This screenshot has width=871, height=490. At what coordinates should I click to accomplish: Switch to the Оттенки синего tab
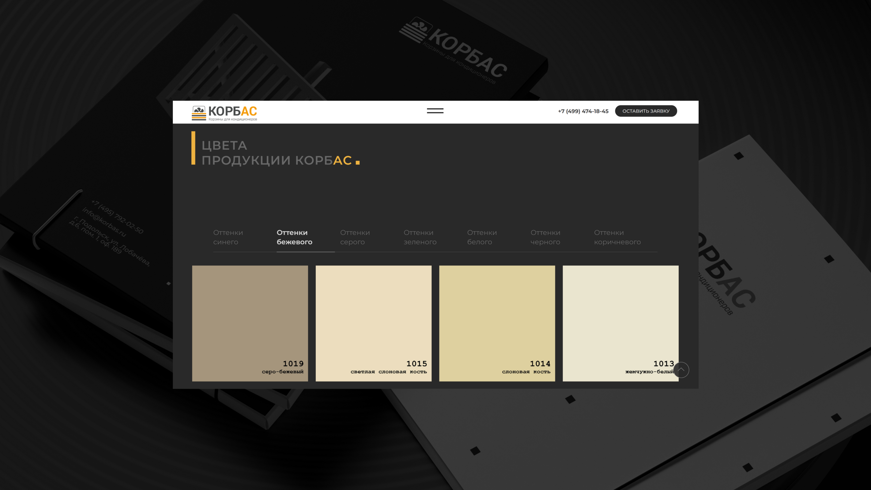228,237
